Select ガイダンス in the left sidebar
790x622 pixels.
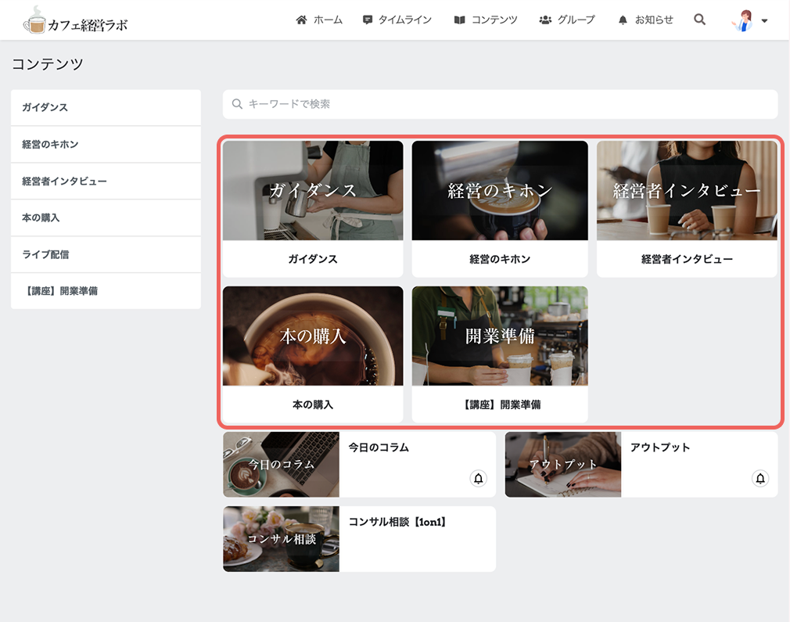(106, 107)
